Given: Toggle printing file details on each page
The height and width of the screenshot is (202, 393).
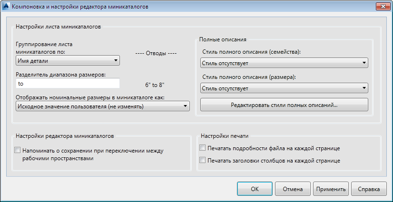Looking at the screenshot, I should tap(203, 148).
